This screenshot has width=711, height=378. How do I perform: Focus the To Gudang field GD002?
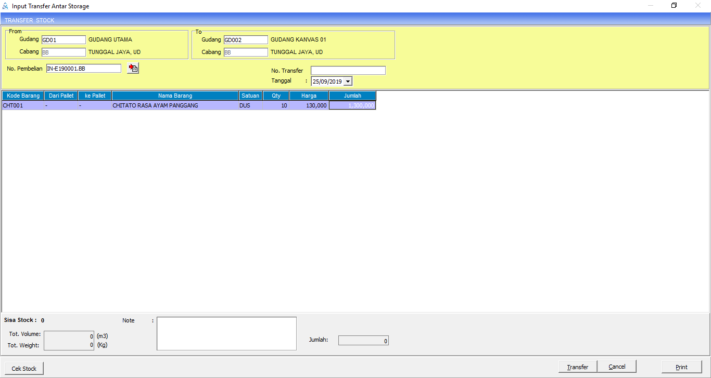(x=245, y=40)
